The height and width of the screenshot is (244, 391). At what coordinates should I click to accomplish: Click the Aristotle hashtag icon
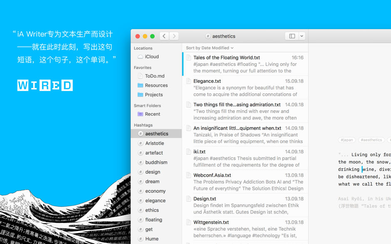pyautogui.click(x=141, y=143)
